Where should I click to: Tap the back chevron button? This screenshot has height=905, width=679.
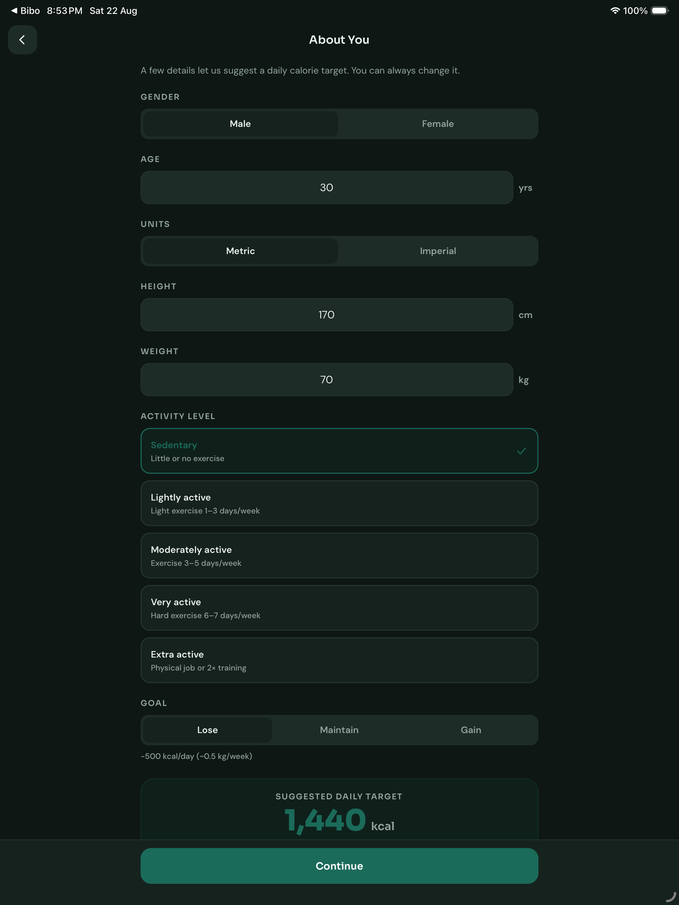[23, 40]
